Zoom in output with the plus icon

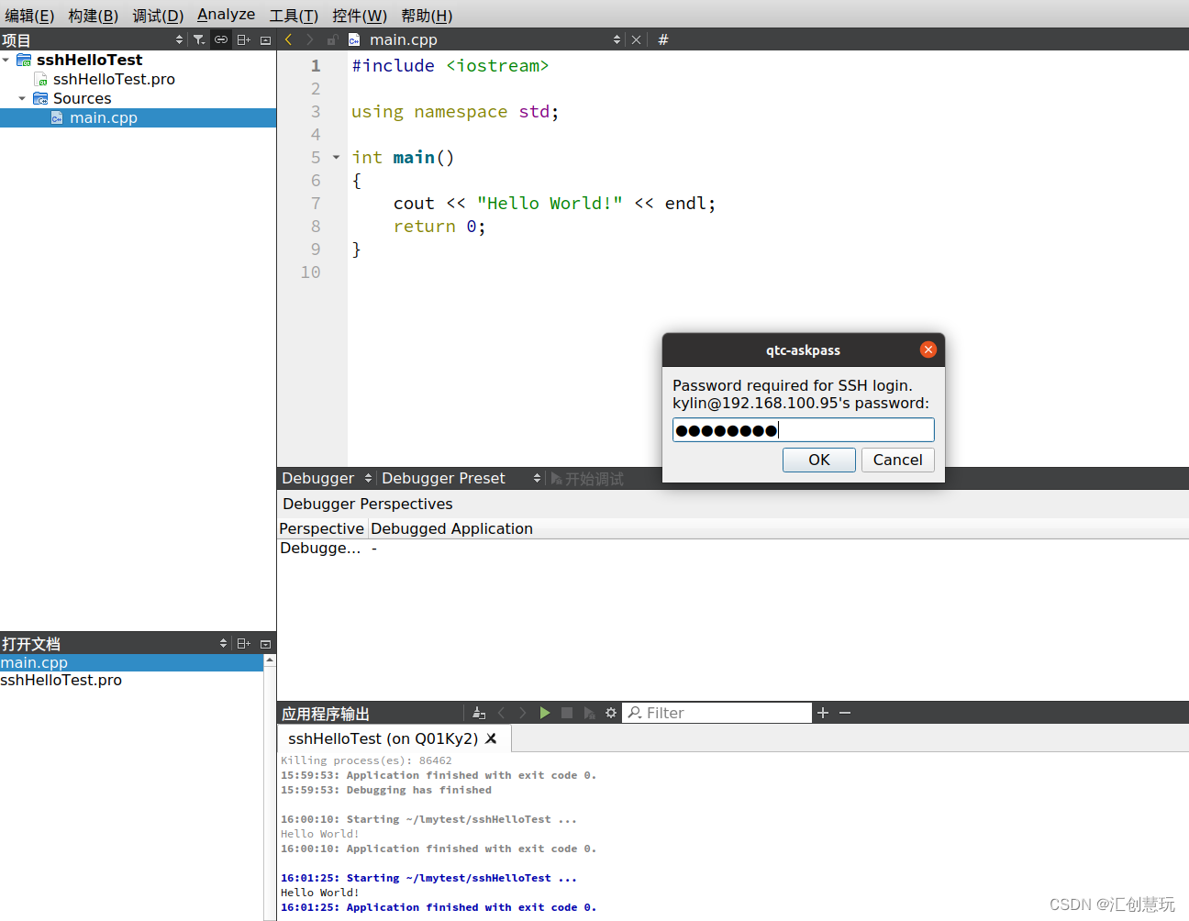tap(823, 713)
